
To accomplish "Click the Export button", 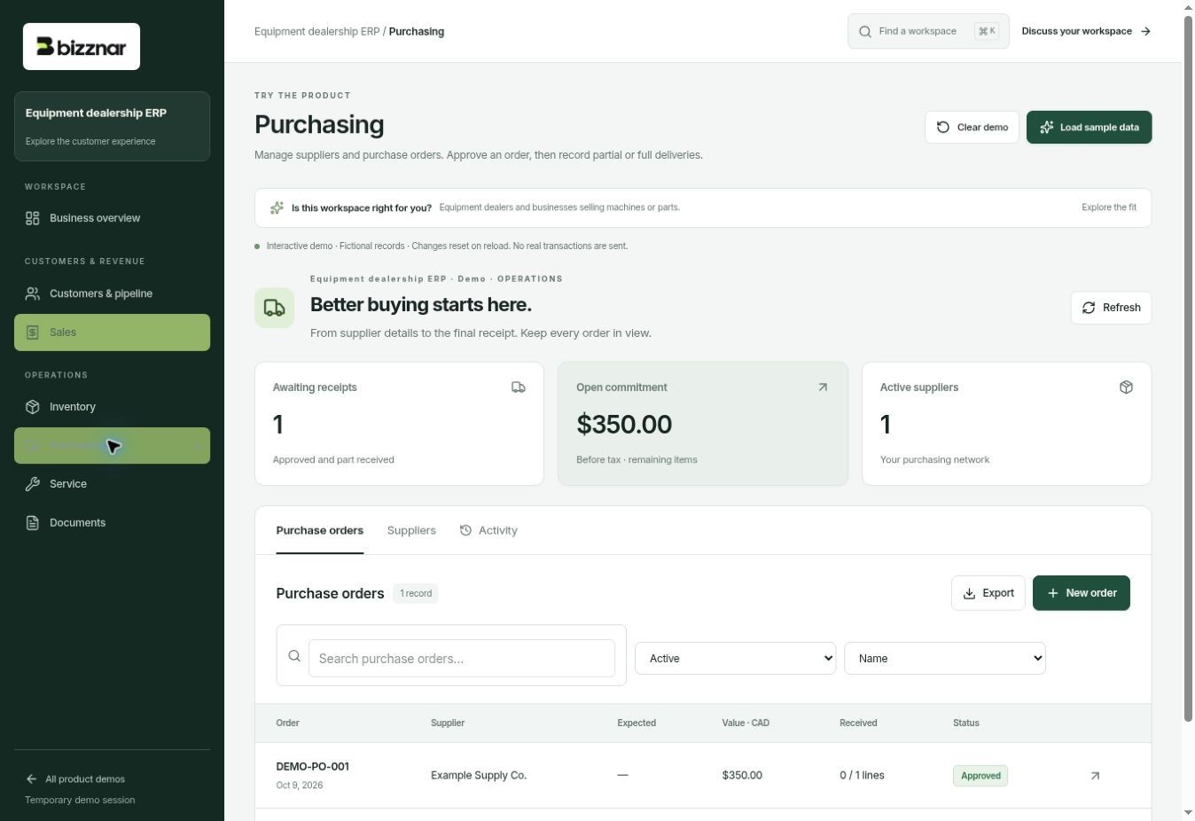I will click(x=988, y=593).
